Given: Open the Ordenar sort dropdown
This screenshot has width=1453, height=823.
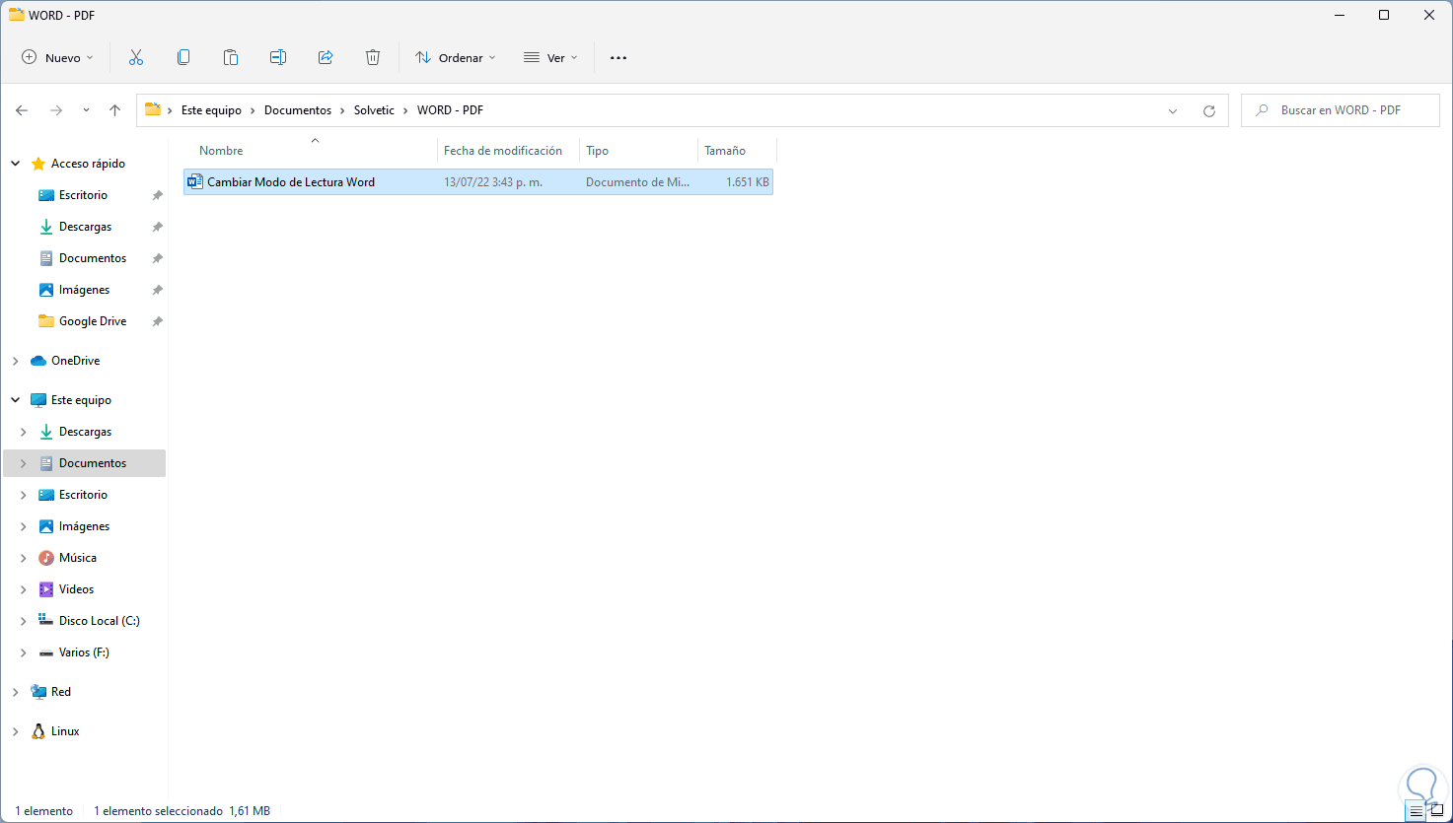Looking at the screenshot, I should click(456, 58).
